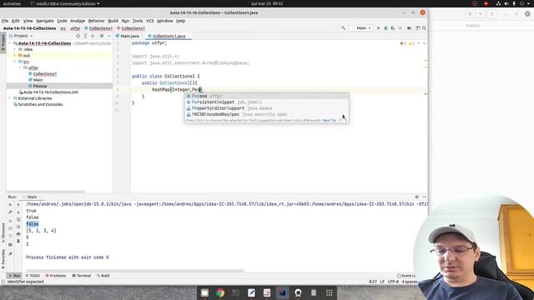The height and width of the screenshot is (300, 534).
Task: Expand the out folder
Action: point(15,56)
